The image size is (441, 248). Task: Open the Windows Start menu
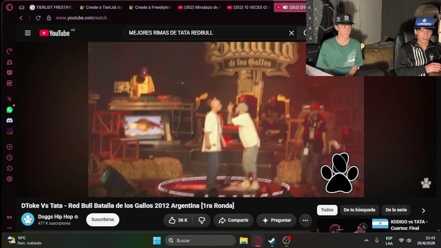click(157, 240)
